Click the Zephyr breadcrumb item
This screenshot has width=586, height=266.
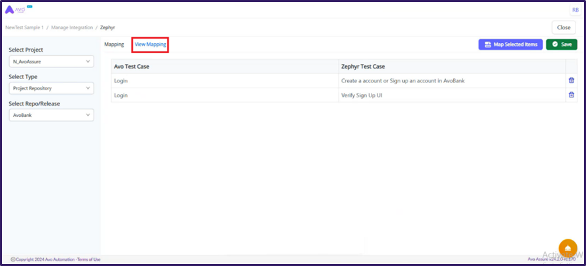tap(107, 27)
